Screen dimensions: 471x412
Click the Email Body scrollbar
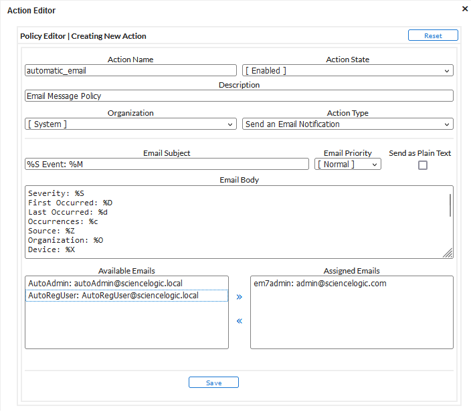[450, 206]
